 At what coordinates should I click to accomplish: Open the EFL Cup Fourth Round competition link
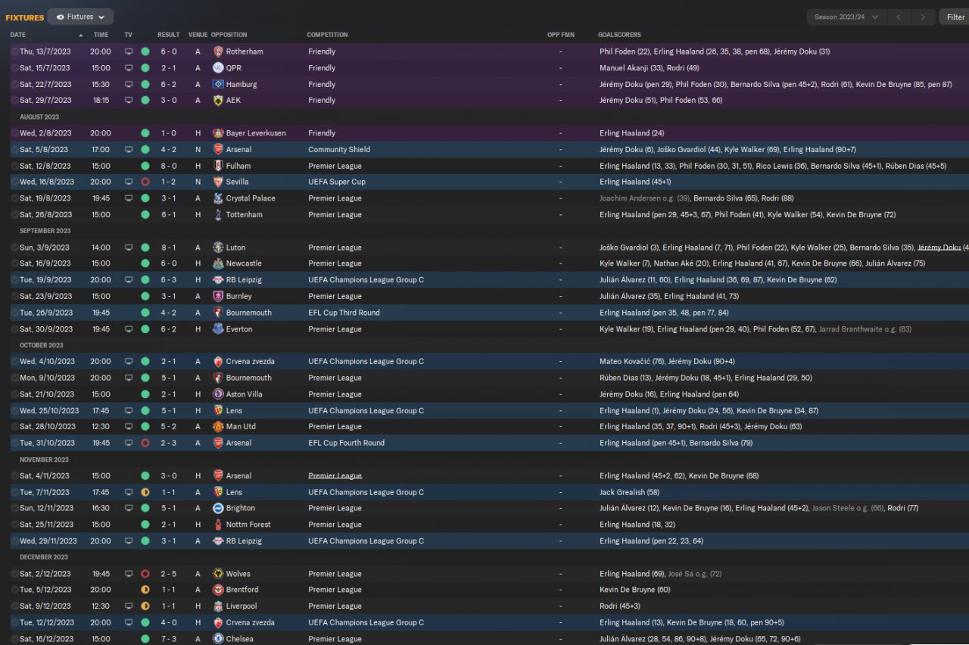pos(346,443)
